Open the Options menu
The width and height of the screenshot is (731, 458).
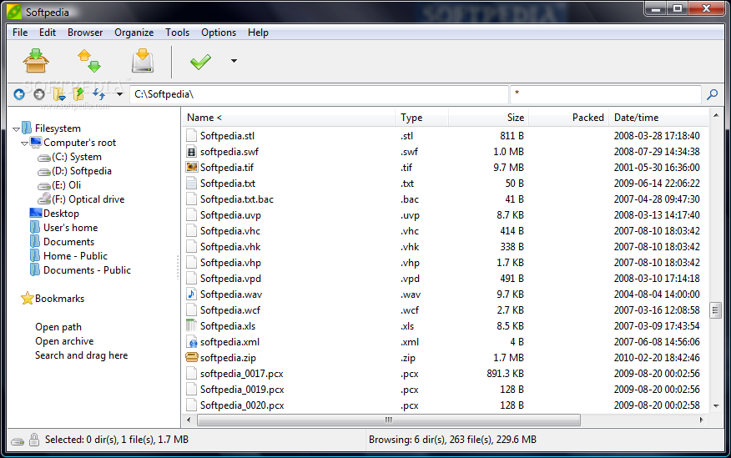219,33
